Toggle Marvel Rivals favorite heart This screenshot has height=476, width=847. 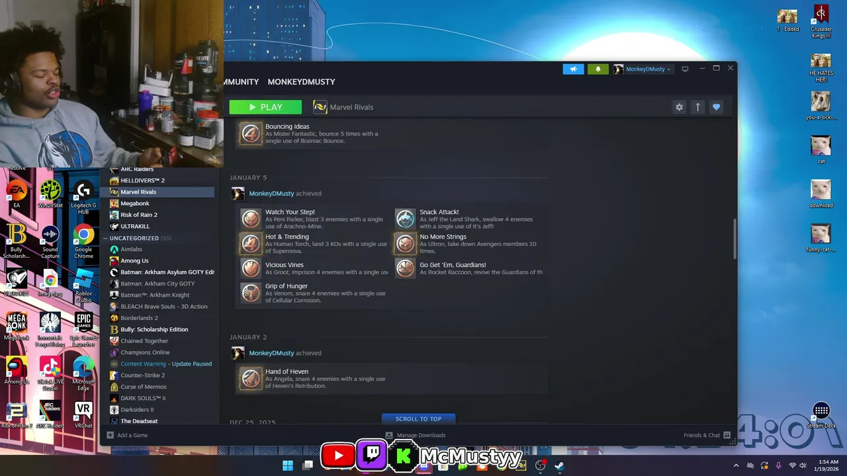point(716,107)
